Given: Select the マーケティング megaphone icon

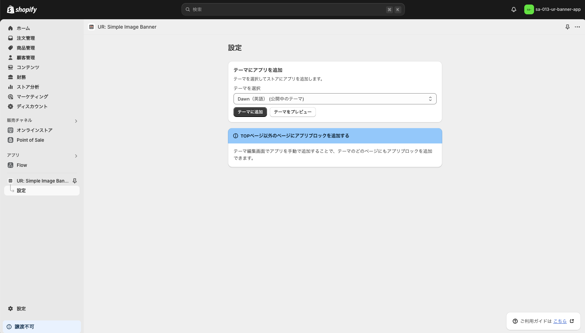Looking at the screenshot, I should pos(10,97).
